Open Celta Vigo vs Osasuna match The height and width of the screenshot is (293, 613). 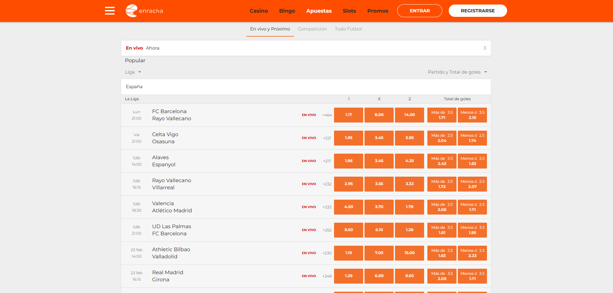(165, 138)
